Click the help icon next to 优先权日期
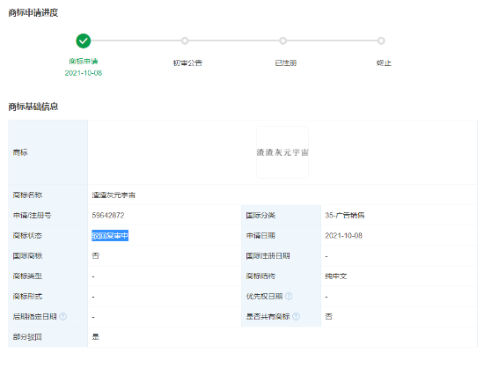This screenshot has height=368, width=484. pyautogui.click(x=289, y=297)
